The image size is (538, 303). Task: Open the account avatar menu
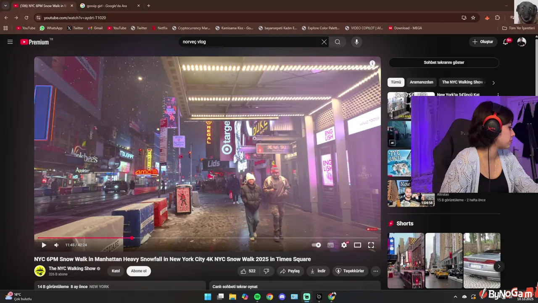[522, 42]
